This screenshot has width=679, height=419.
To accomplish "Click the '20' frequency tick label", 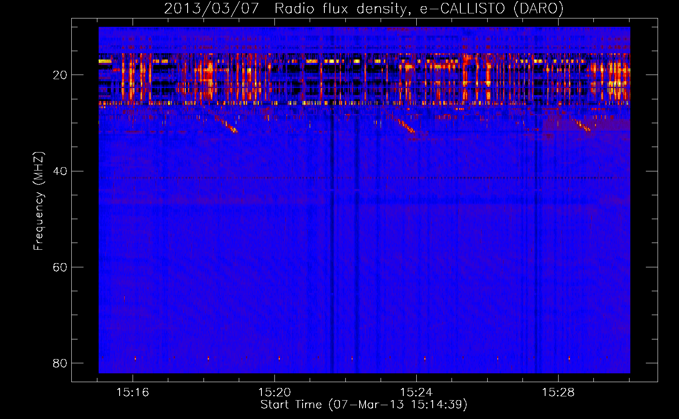I will point(60,75).
